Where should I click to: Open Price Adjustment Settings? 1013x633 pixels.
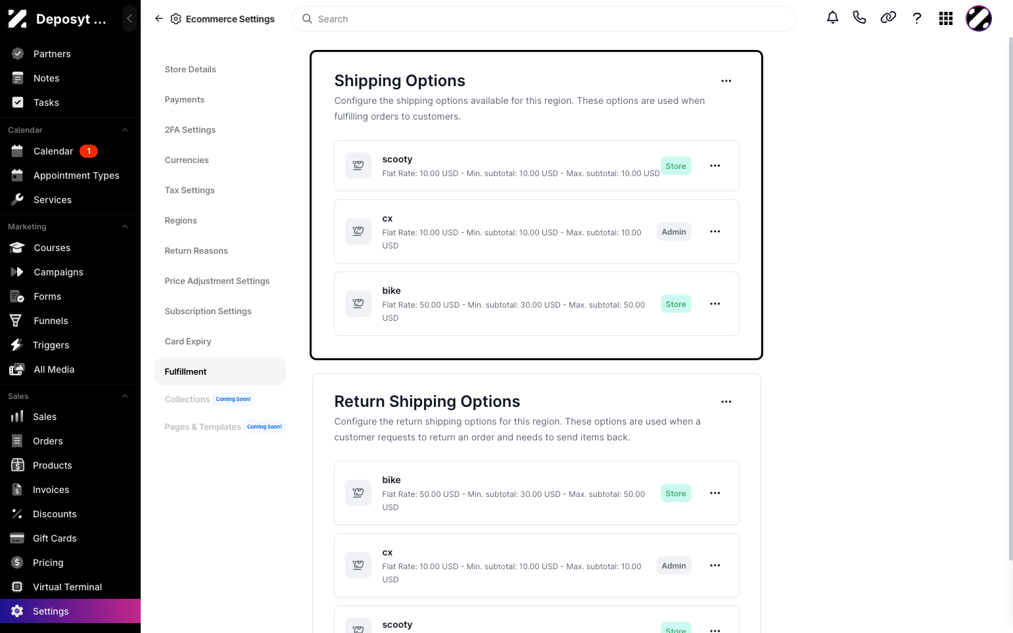coord(217,281)
